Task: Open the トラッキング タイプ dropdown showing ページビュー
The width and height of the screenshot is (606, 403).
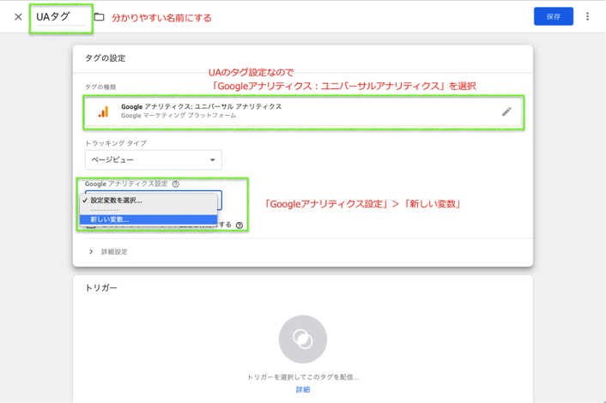Action: [154, 159]
